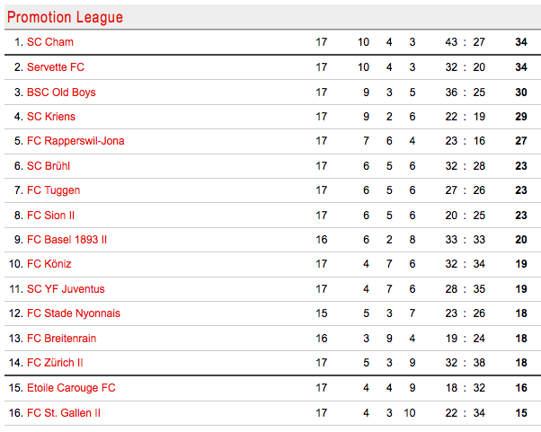This screenshot has height=432, width=541.
Task: Select the SC YF Juventus link
Action: click(66, 289)
